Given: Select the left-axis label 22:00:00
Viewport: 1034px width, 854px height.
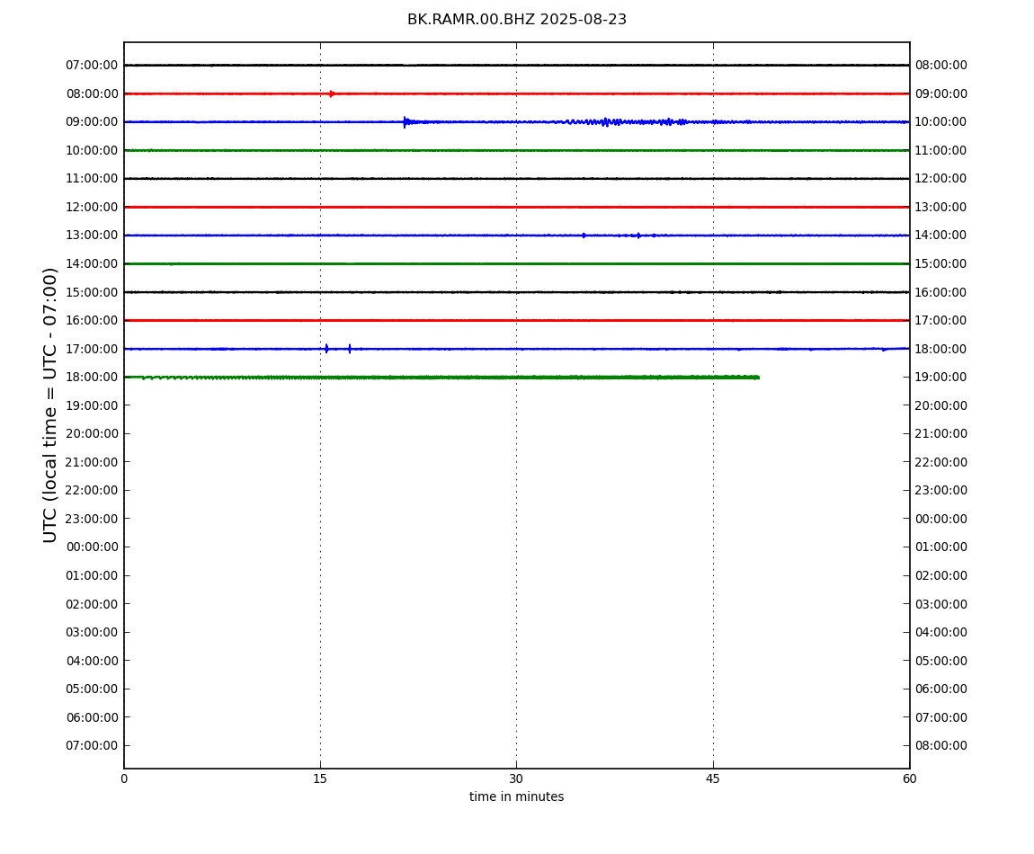Looking at the screenshot, I should click(x=93, y=491).
